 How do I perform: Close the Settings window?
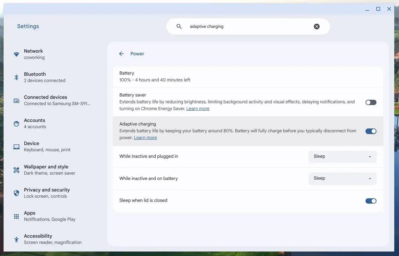tap(389, 9)
